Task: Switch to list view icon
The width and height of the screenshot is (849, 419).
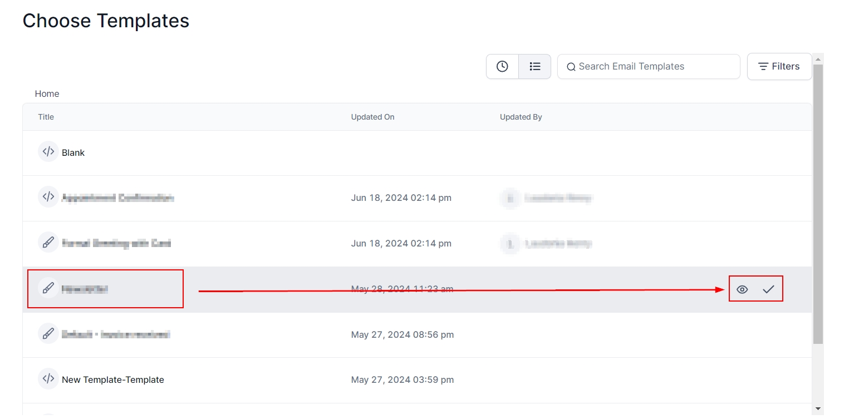Action: [x=534, y=67]
